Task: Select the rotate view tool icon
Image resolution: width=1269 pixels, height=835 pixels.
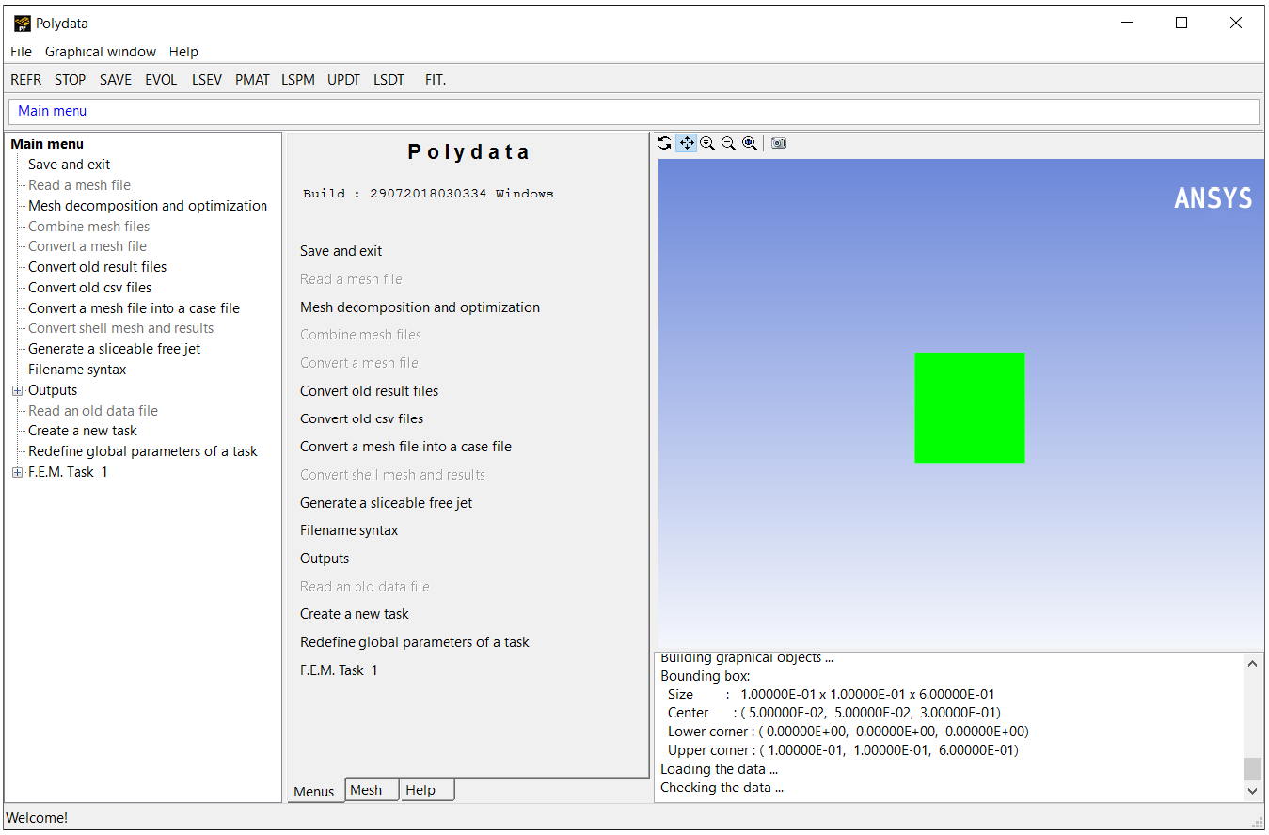Action: point(665,143)
